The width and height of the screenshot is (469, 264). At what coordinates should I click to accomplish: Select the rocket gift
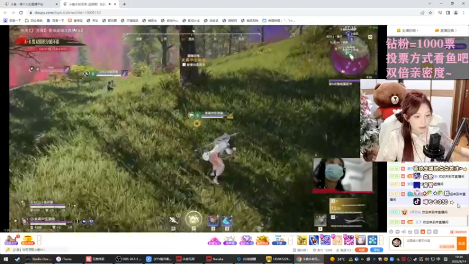[x=314, y=240]
